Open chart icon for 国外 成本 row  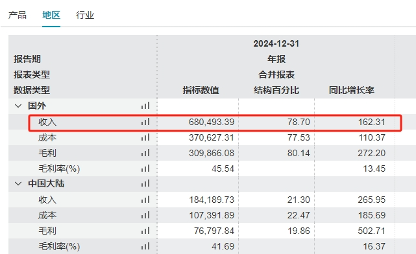[x=145, y=137]
